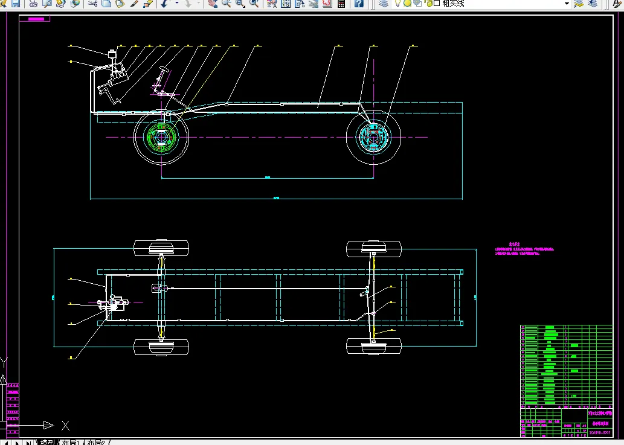Open the 粗实线 layer dropdown list
Screen dimensions: 624x445
point(567,4)
